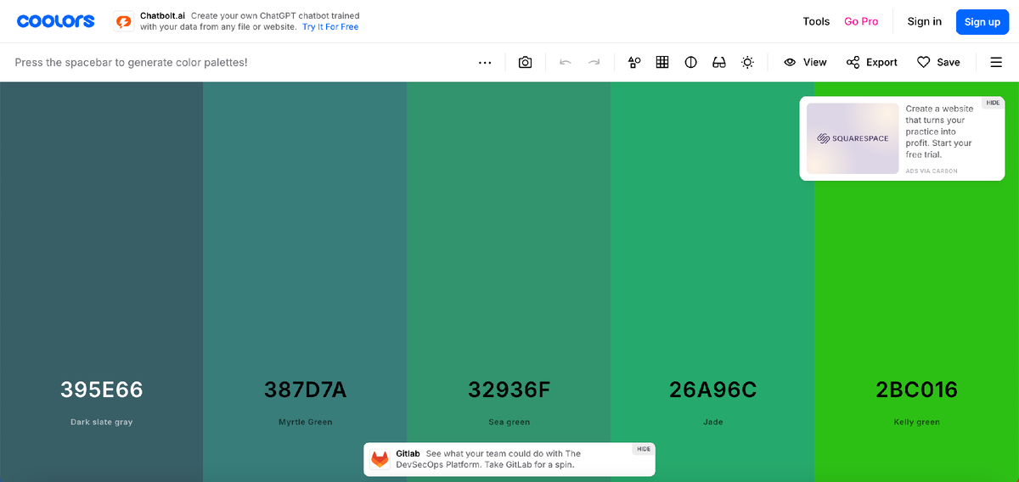
Task: Open the palette grid icon
Action: 662,62
